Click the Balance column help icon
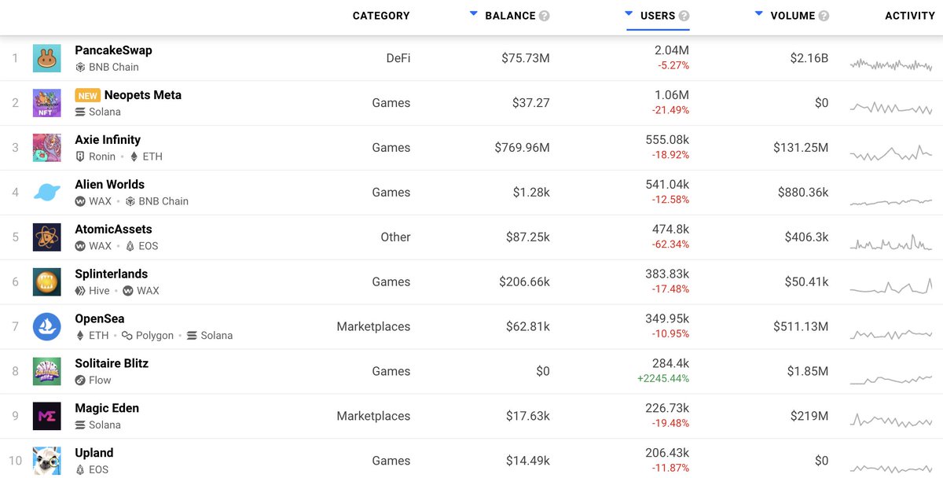Image resolution: width=943 pixels, height=478 pixels. [x=545, y=16]
